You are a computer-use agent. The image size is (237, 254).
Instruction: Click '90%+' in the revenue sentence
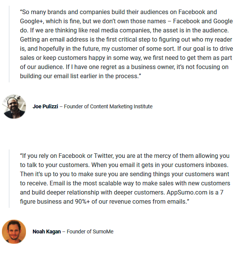[82, 202]
